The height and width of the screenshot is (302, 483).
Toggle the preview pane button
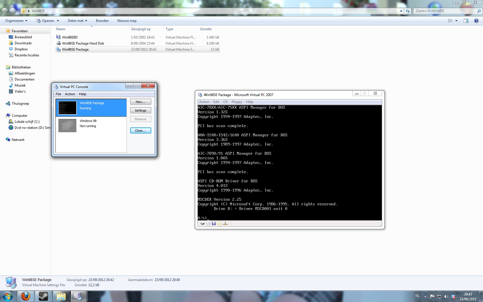point(466,21)
